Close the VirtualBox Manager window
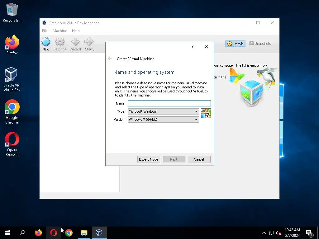319x239 pixels. 272,23
